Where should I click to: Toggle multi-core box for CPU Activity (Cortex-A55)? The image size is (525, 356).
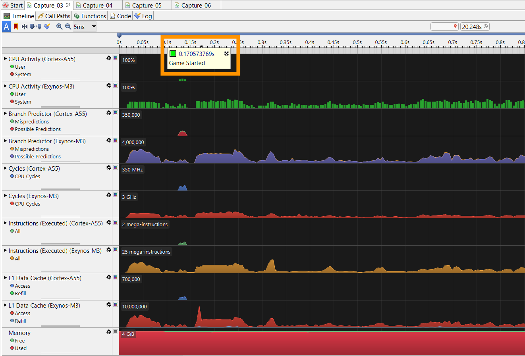pyautogui.click(x=116, y=58)
